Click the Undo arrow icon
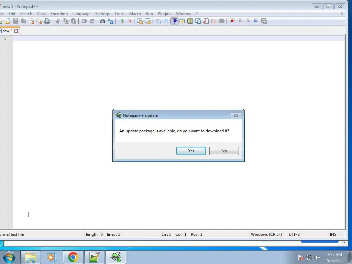This screenshot has width=352, height=264. tap(84, 21)
